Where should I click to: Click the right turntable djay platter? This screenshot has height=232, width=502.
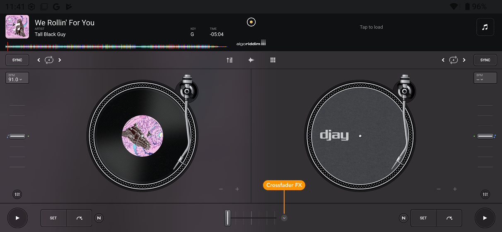tap(360, 136)
